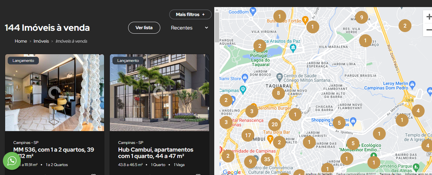The width and height of the screenshot is (432, 175).
Task: Open the Imóveis breadcrumb link
Action: 41,41
